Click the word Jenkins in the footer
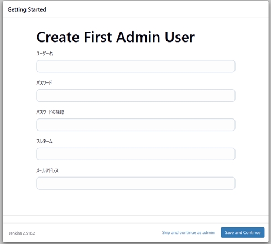The image size is (271, 244). [x=15, y=233]
